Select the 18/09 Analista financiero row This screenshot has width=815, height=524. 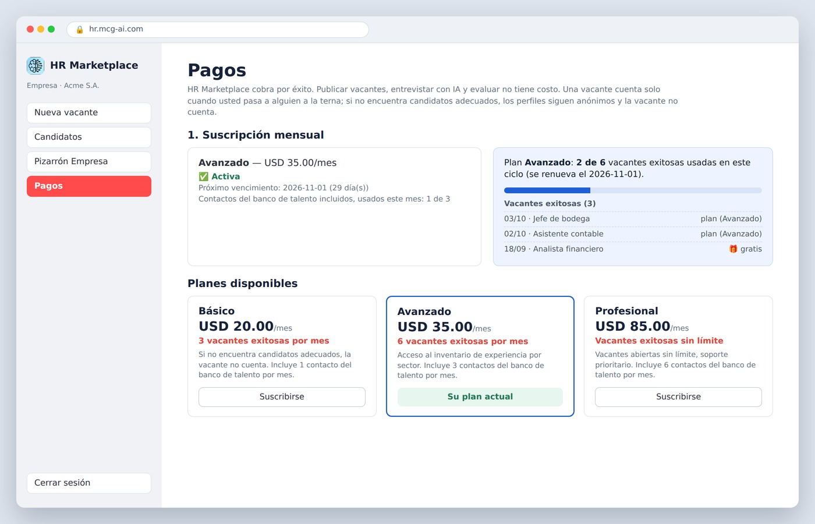point(633,249)
